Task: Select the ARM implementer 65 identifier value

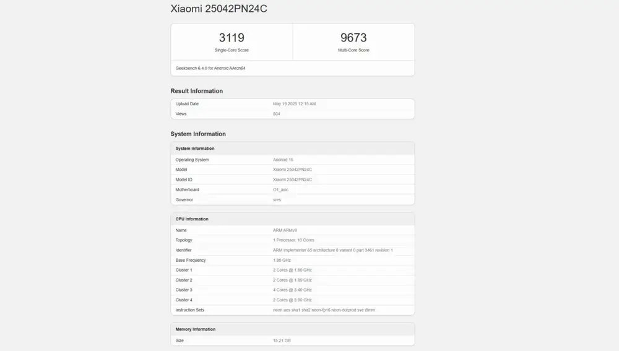Action: pyautogui.click(x=333, y=250)
